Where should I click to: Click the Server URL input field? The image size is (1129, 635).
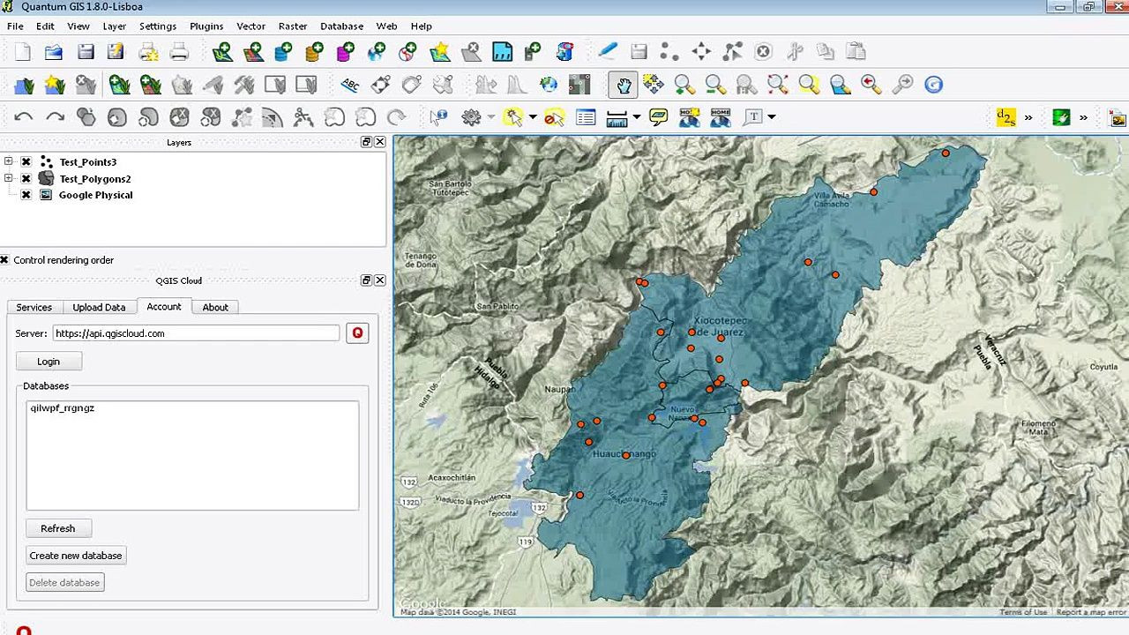point(196,333)
